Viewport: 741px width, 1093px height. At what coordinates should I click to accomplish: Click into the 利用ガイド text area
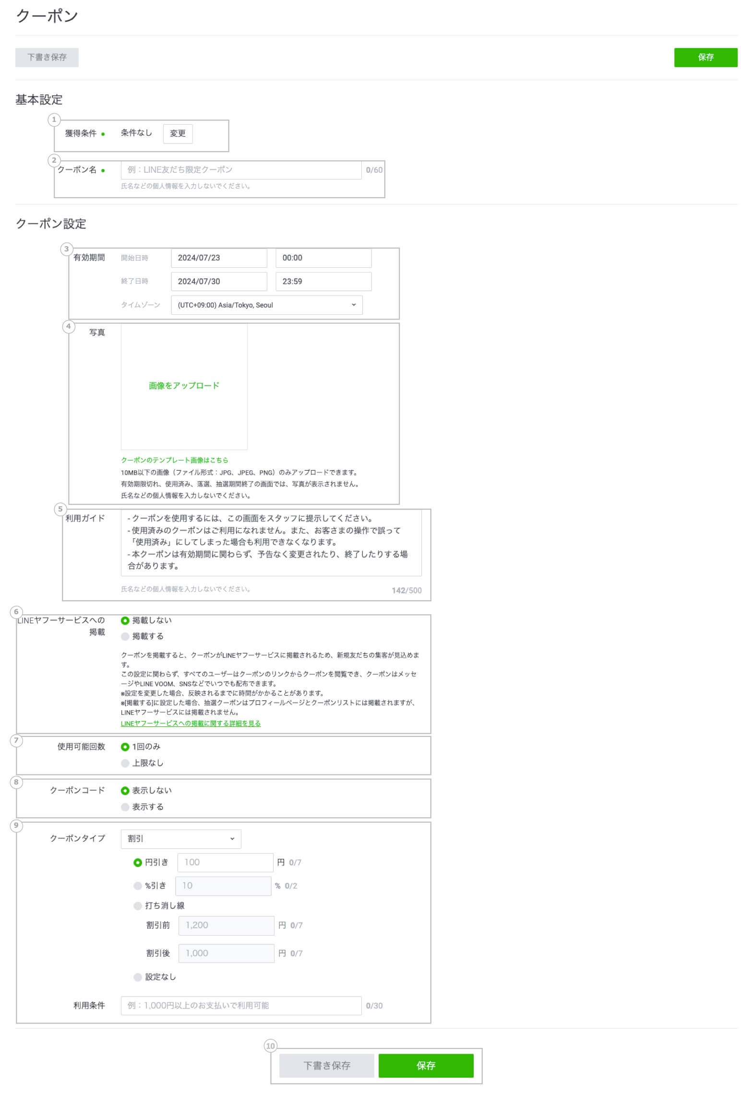click(x=271, y=542)
